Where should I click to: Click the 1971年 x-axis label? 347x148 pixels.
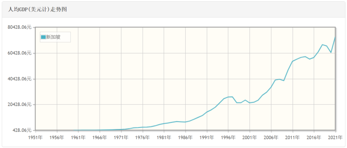(121, 138)
